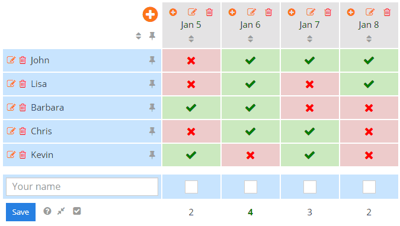Edit the Barbara row entry
Viewport: 400px width, 226px height.
(x=11, y=107)
